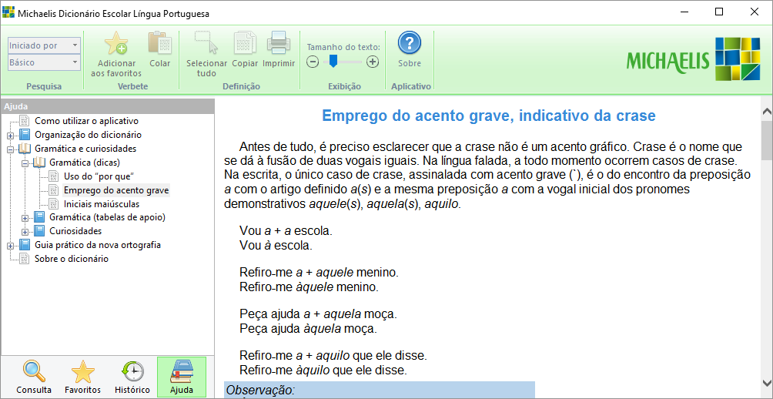Image resolution: width=773 pixels, height=399 pixels.
Task: Open the Uso do "por que" topic
Action: [99, 176]
